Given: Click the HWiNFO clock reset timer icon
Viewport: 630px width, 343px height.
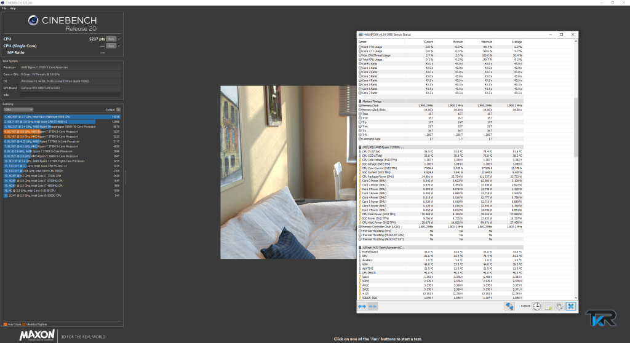Looking at the screenshot, I should click(x=536, y=307).
